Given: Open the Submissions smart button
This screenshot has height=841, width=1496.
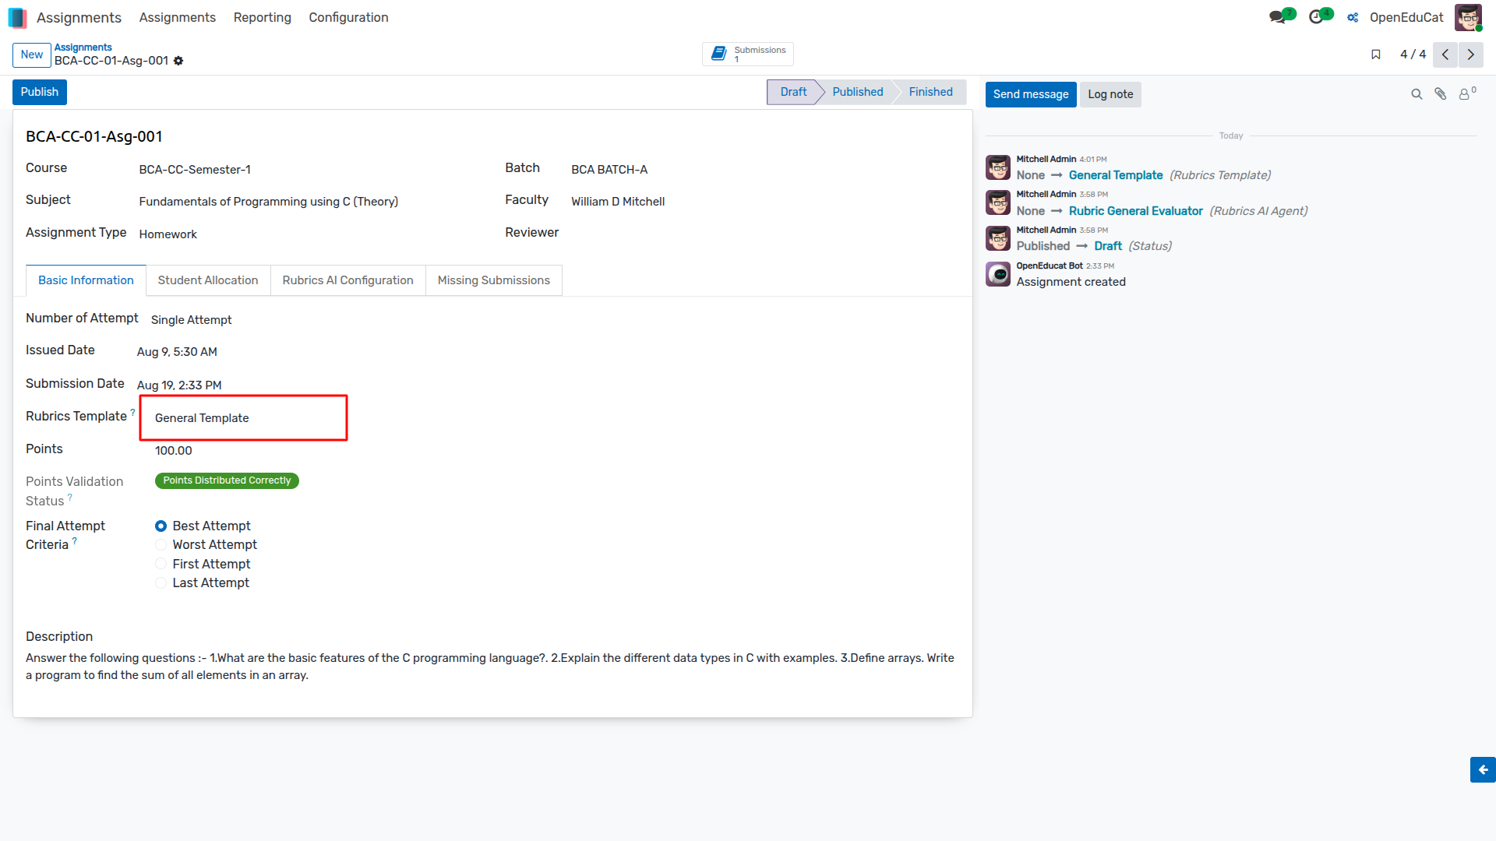Looking at the screenshot, I should click(x=748, y=54).
